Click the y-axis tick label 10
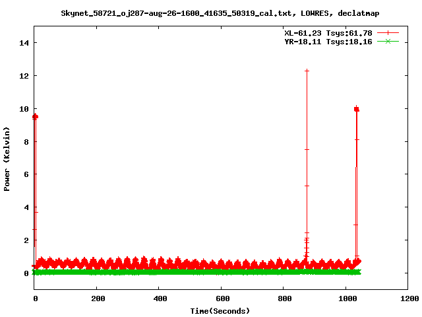 click(x=24, y=108)
